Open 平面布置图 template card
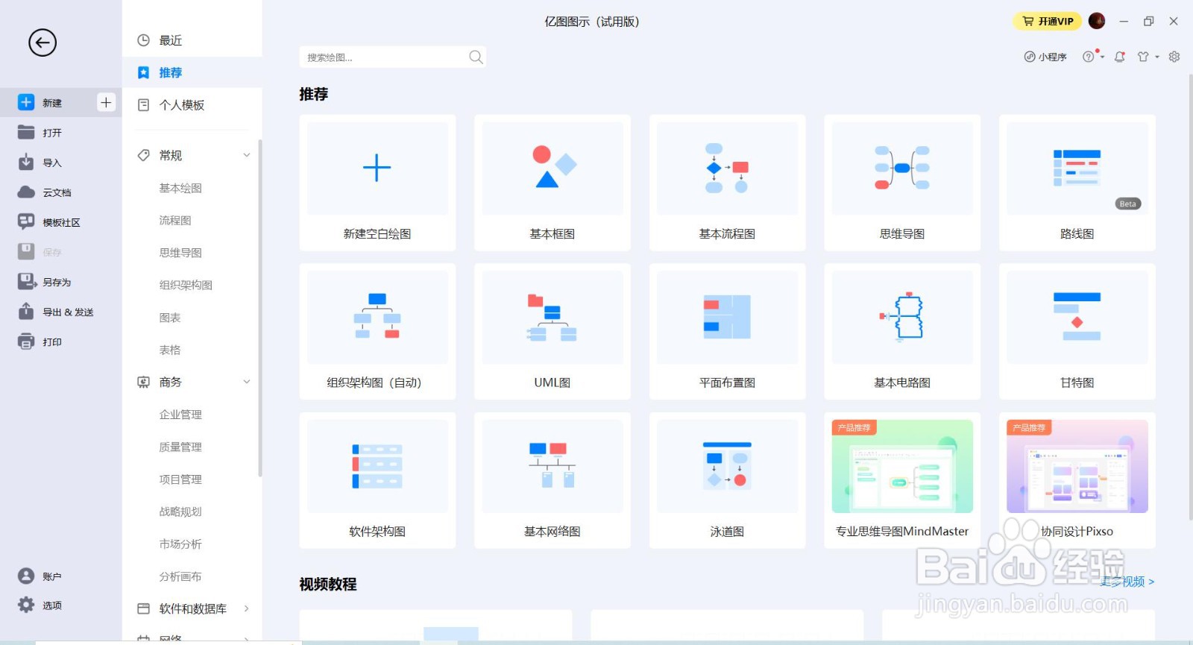Image resolution: width=1193 pixels, height=645 pixels. point(727,331)
